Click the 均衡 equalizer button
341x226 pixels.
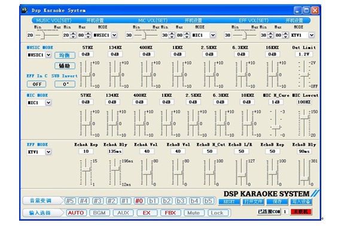tap(65, 55)
